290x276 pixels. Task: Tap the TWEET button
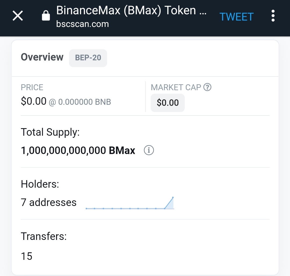click(236, 17)
